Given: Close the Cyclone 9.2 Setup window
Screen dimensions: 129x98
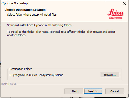Looking at the screenshot, I should pos(124,3).
